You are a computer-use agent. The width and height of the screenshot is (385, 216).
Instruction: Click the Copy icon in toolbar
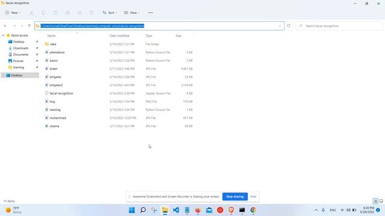[x=43, y=13]
